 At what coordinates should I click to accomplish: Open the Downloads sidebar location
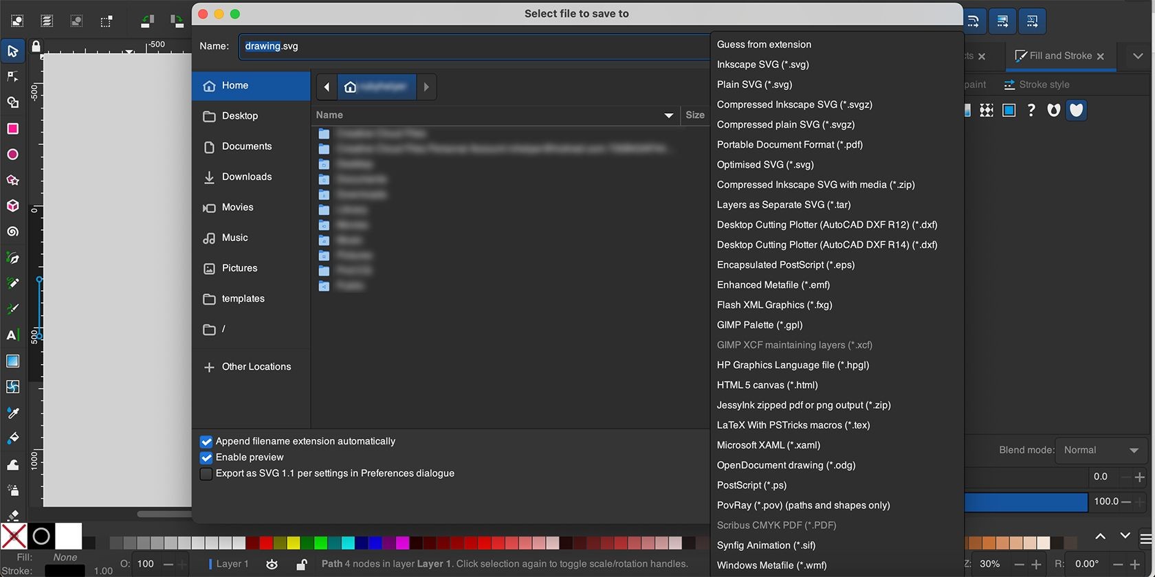click(251, 177)
